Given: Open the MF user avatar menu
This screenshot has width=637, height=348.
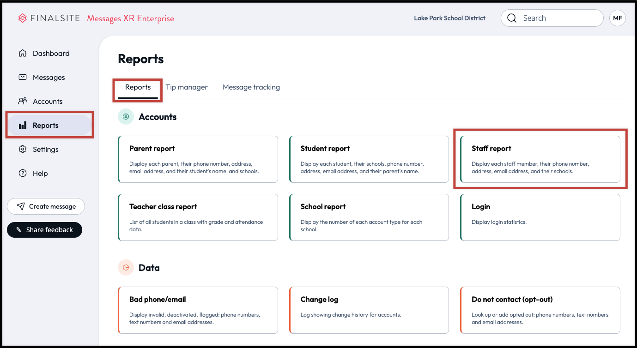Looking at the screenshot, I should [x=617, y=18].
